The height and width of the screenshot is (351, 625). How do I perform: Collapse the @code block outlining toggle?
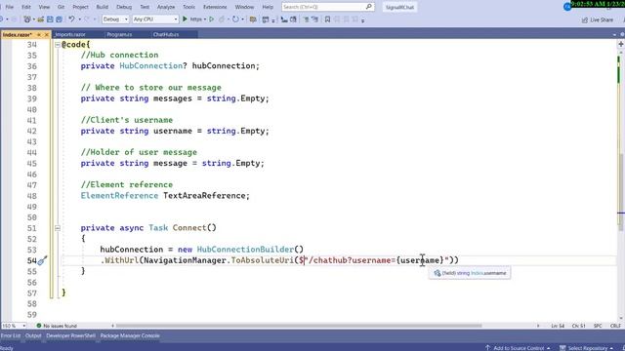point(58,45)
